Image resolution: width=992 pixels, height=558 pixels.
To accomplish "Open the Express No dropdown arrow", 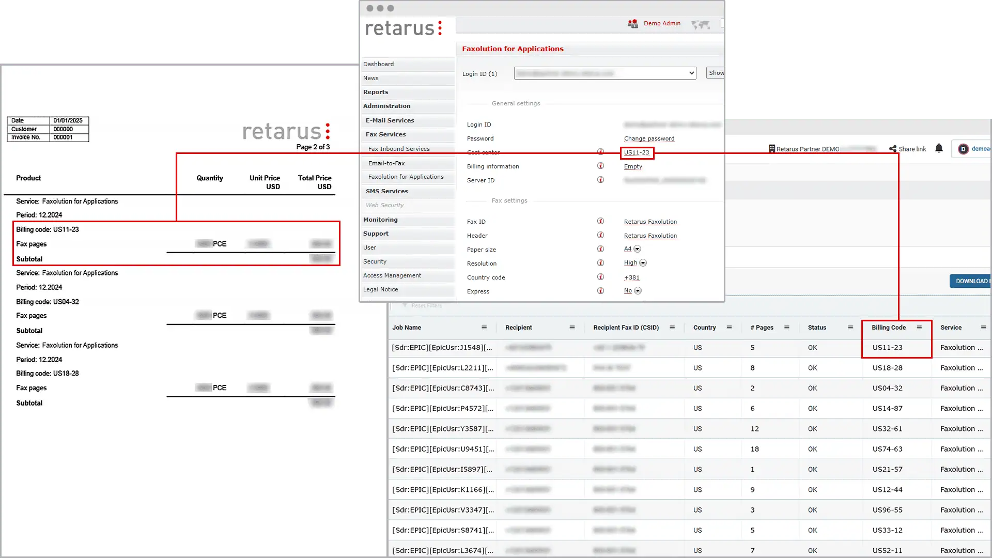I will coord(638,291).
